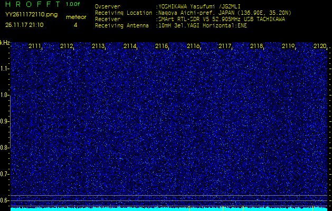Click observer name YOSHIKAWA Yasufumi /JG2MLI
Viewport: 332px width, 211px height.
[200, 6]
